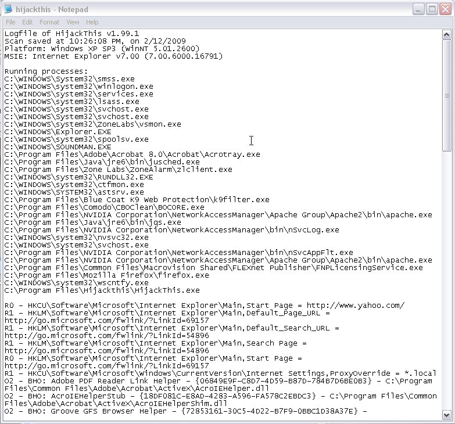
Task: Open the Edit menu
Action: (27, 22)
